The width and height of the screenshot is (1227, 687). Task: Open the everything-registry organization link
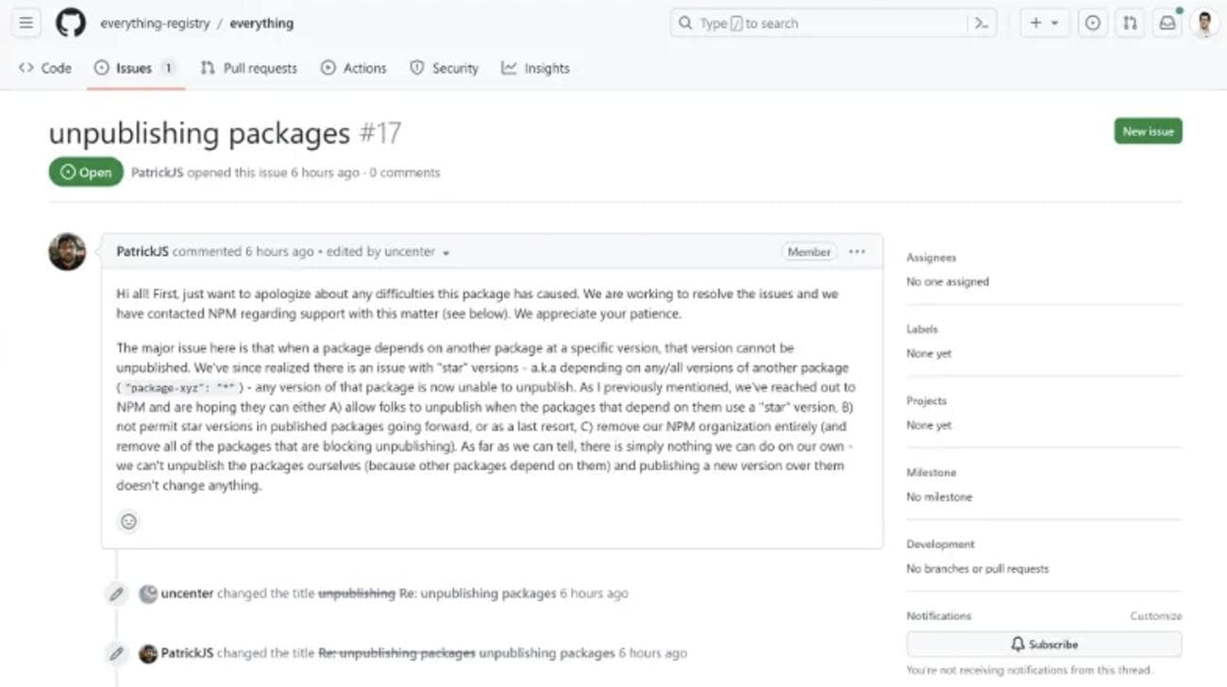pos(155,24)
